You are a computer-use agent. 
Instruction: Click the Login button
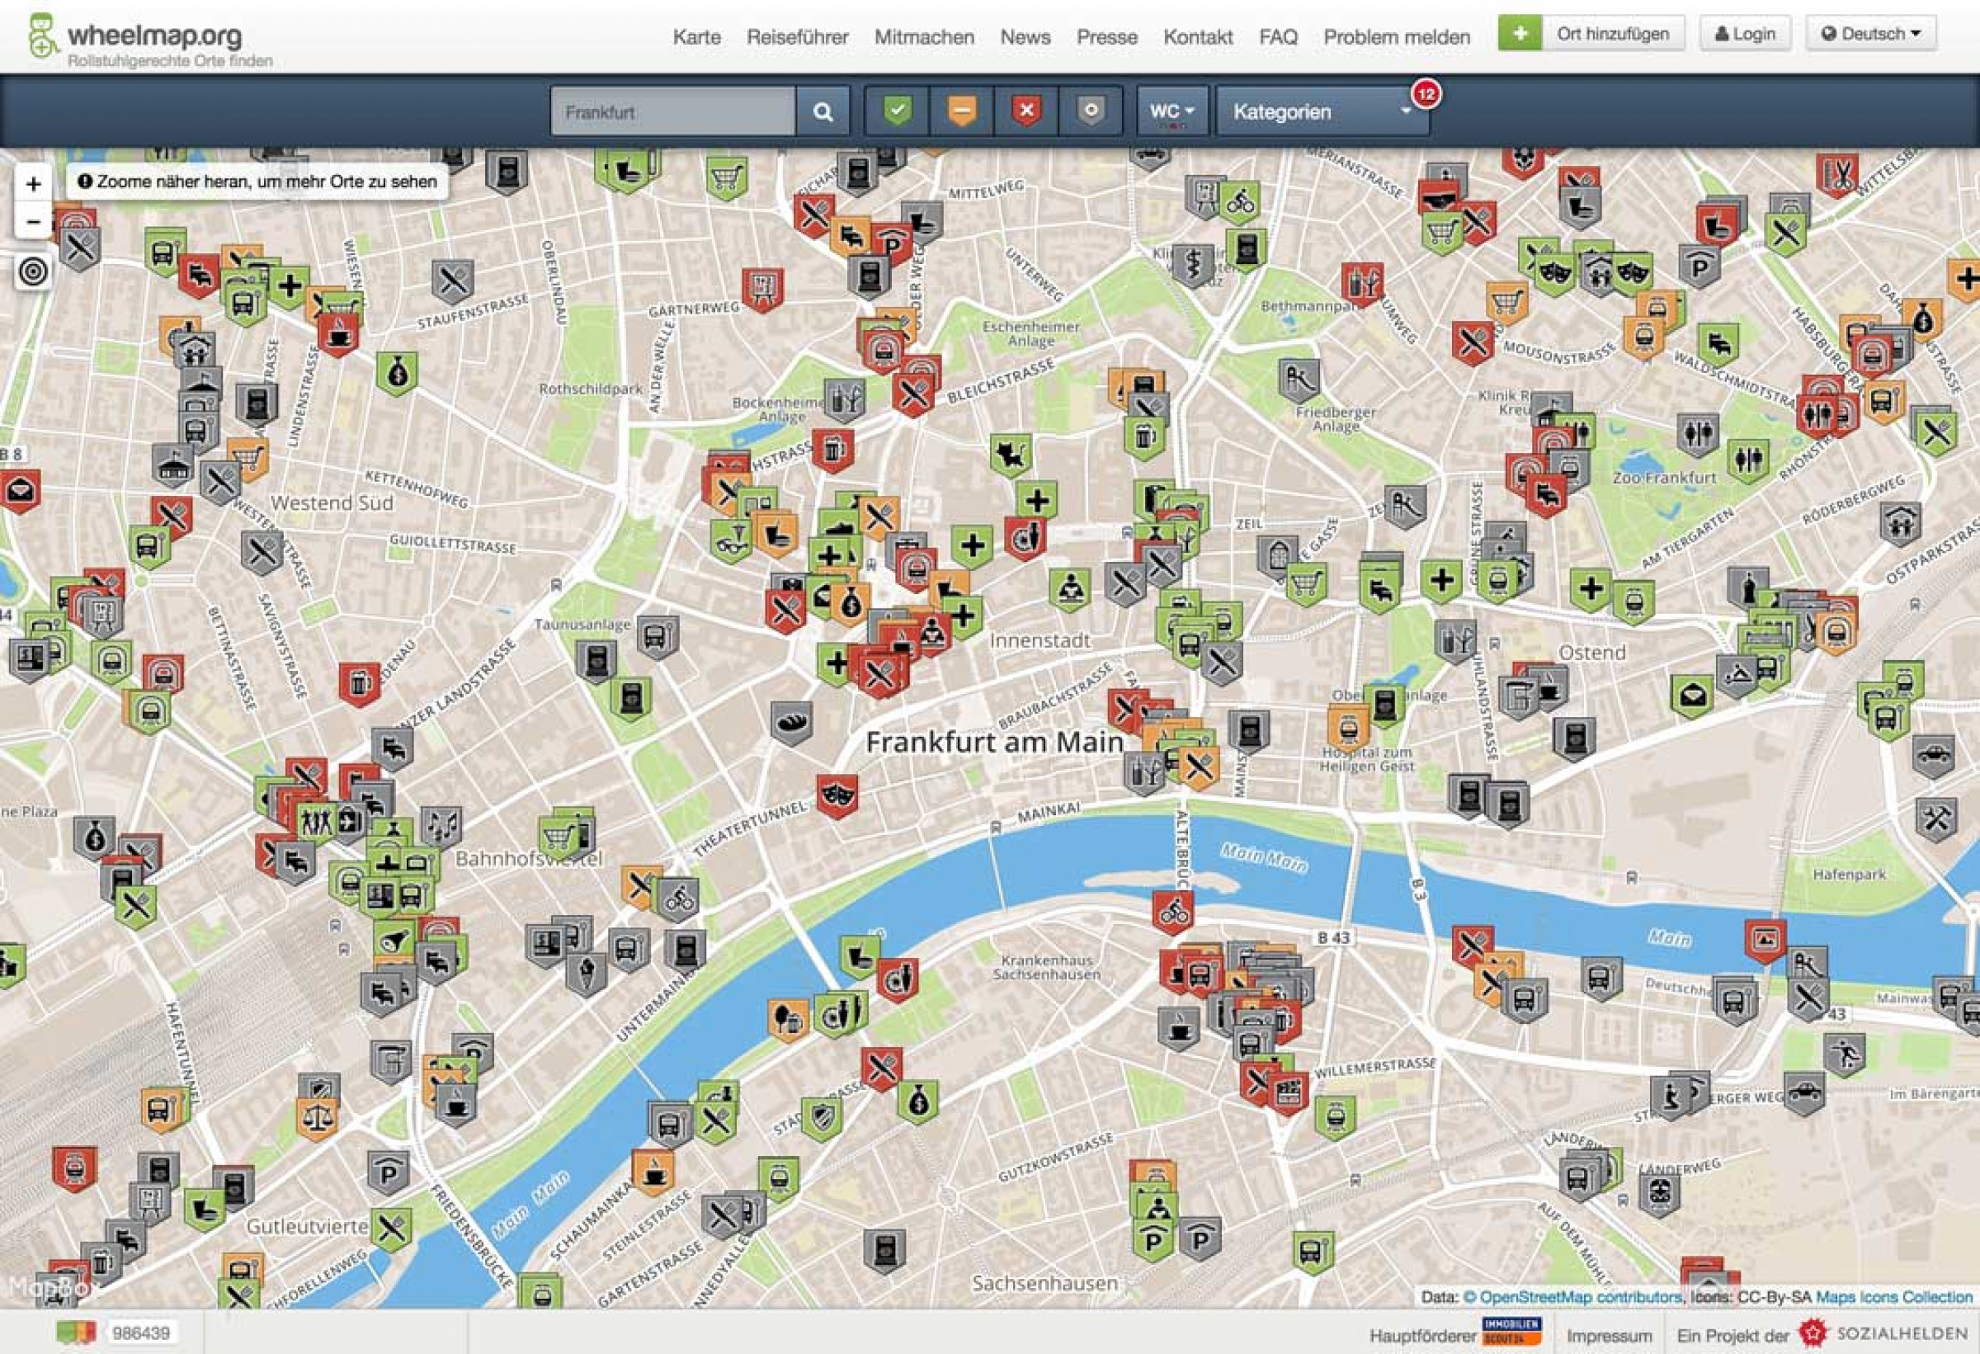coord(1745,34)
